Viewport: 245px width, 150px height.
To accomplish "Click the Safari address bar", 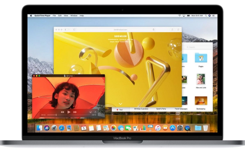I will pyautogui.click(x=120, y=29).
